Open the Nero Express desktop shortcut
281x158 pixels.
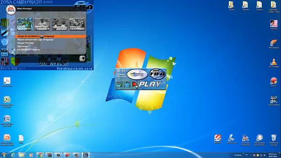pos(274,44)
